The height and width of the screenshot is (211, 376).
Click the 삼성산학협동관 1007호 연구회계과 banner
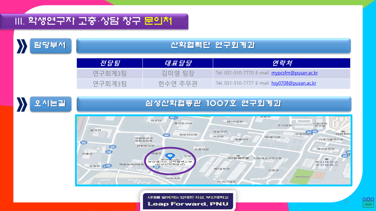[214, 104]
